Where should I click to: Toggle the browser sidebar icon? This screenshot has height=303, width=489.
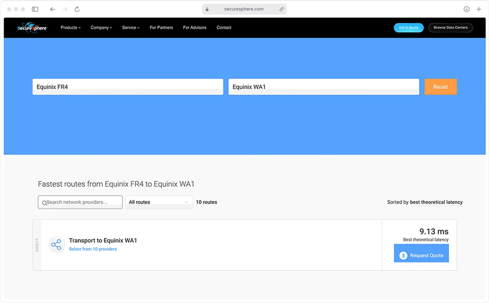[x=35, y=9]
